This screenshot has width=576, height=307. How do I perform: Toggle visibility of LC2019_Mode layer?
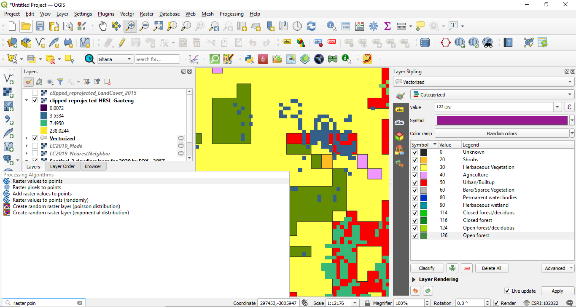pyautogui.click(x=35, y=146)
